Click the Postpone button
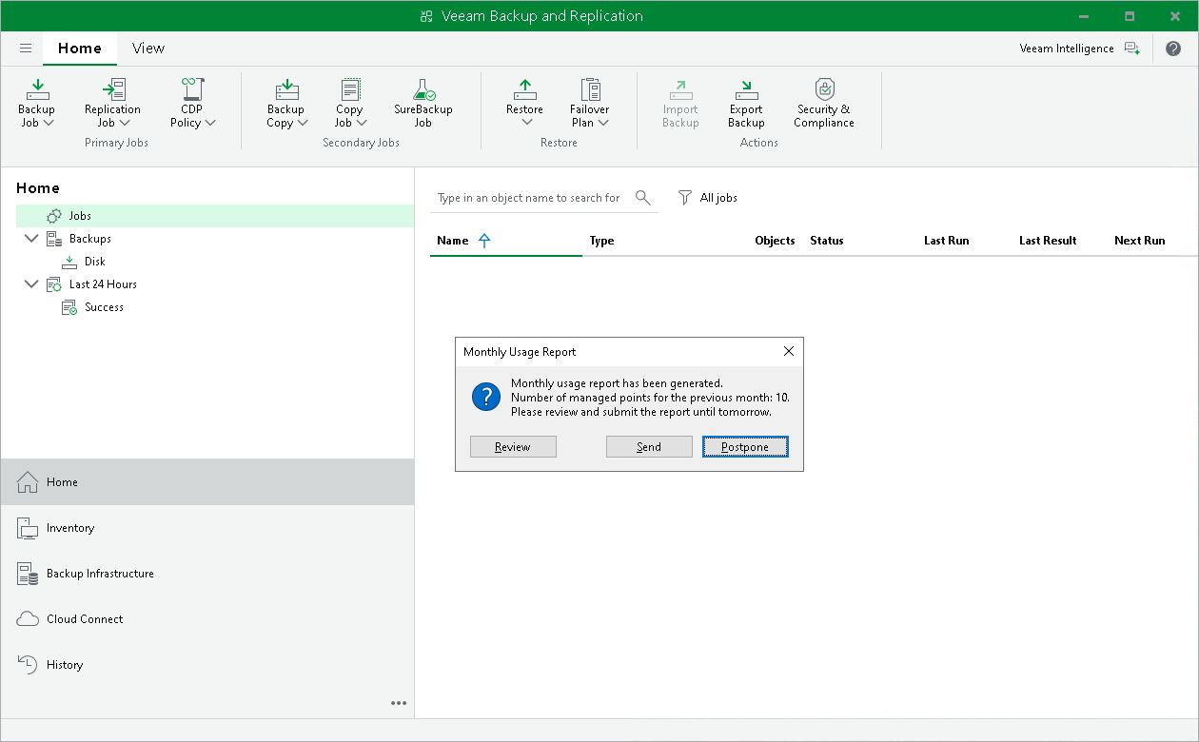The height and width of the screenshot is (742, 1199). pyautogui.click(x=745, y=446)
